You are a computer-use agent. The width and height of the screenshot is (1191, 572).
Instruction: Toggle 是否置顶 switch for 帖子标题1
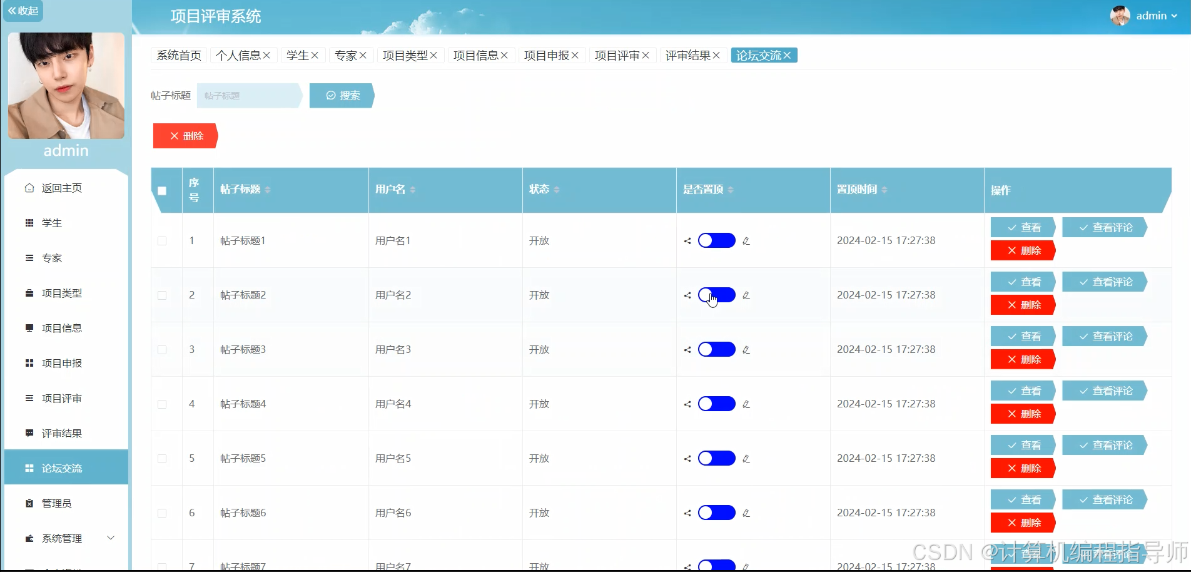[717, 240]
